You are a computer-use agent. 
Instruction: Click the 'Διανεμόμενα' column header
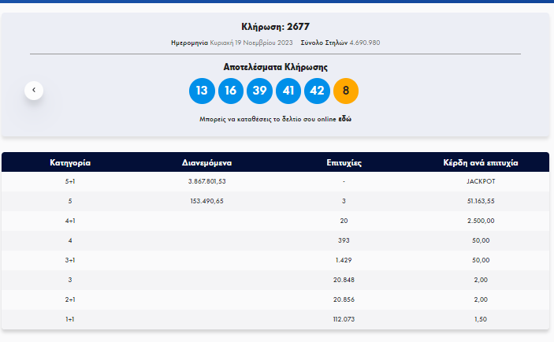[x=206, y=163]
